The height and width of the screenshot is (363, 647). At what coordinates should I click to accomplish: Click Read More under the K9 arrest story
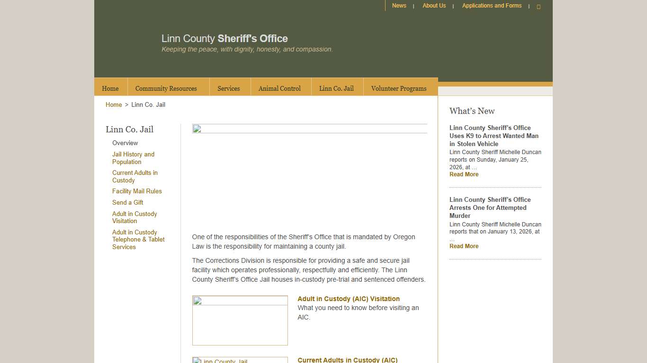(464, 174)
